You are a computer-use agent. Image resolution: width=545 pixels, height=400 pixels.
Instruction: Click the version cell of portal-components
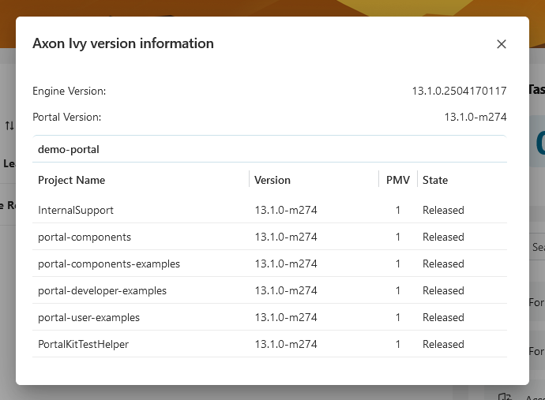286,237
